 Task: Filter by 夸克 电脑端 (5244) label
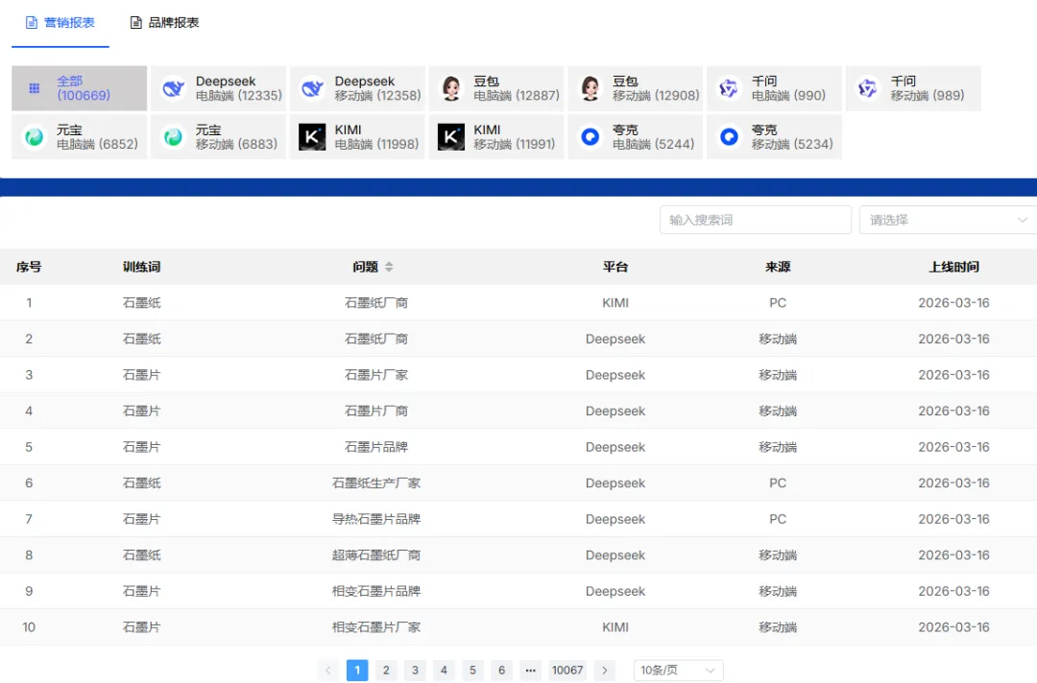tap(654, 144)
